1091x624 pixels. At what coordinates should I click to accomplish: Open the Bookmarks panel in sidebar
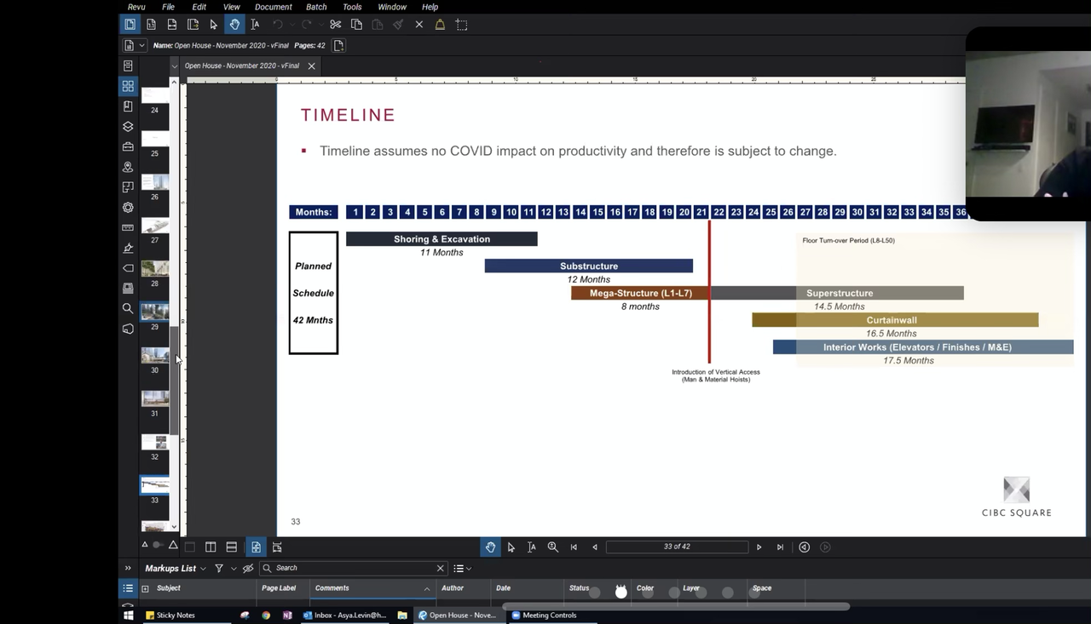tap(128, 106)
